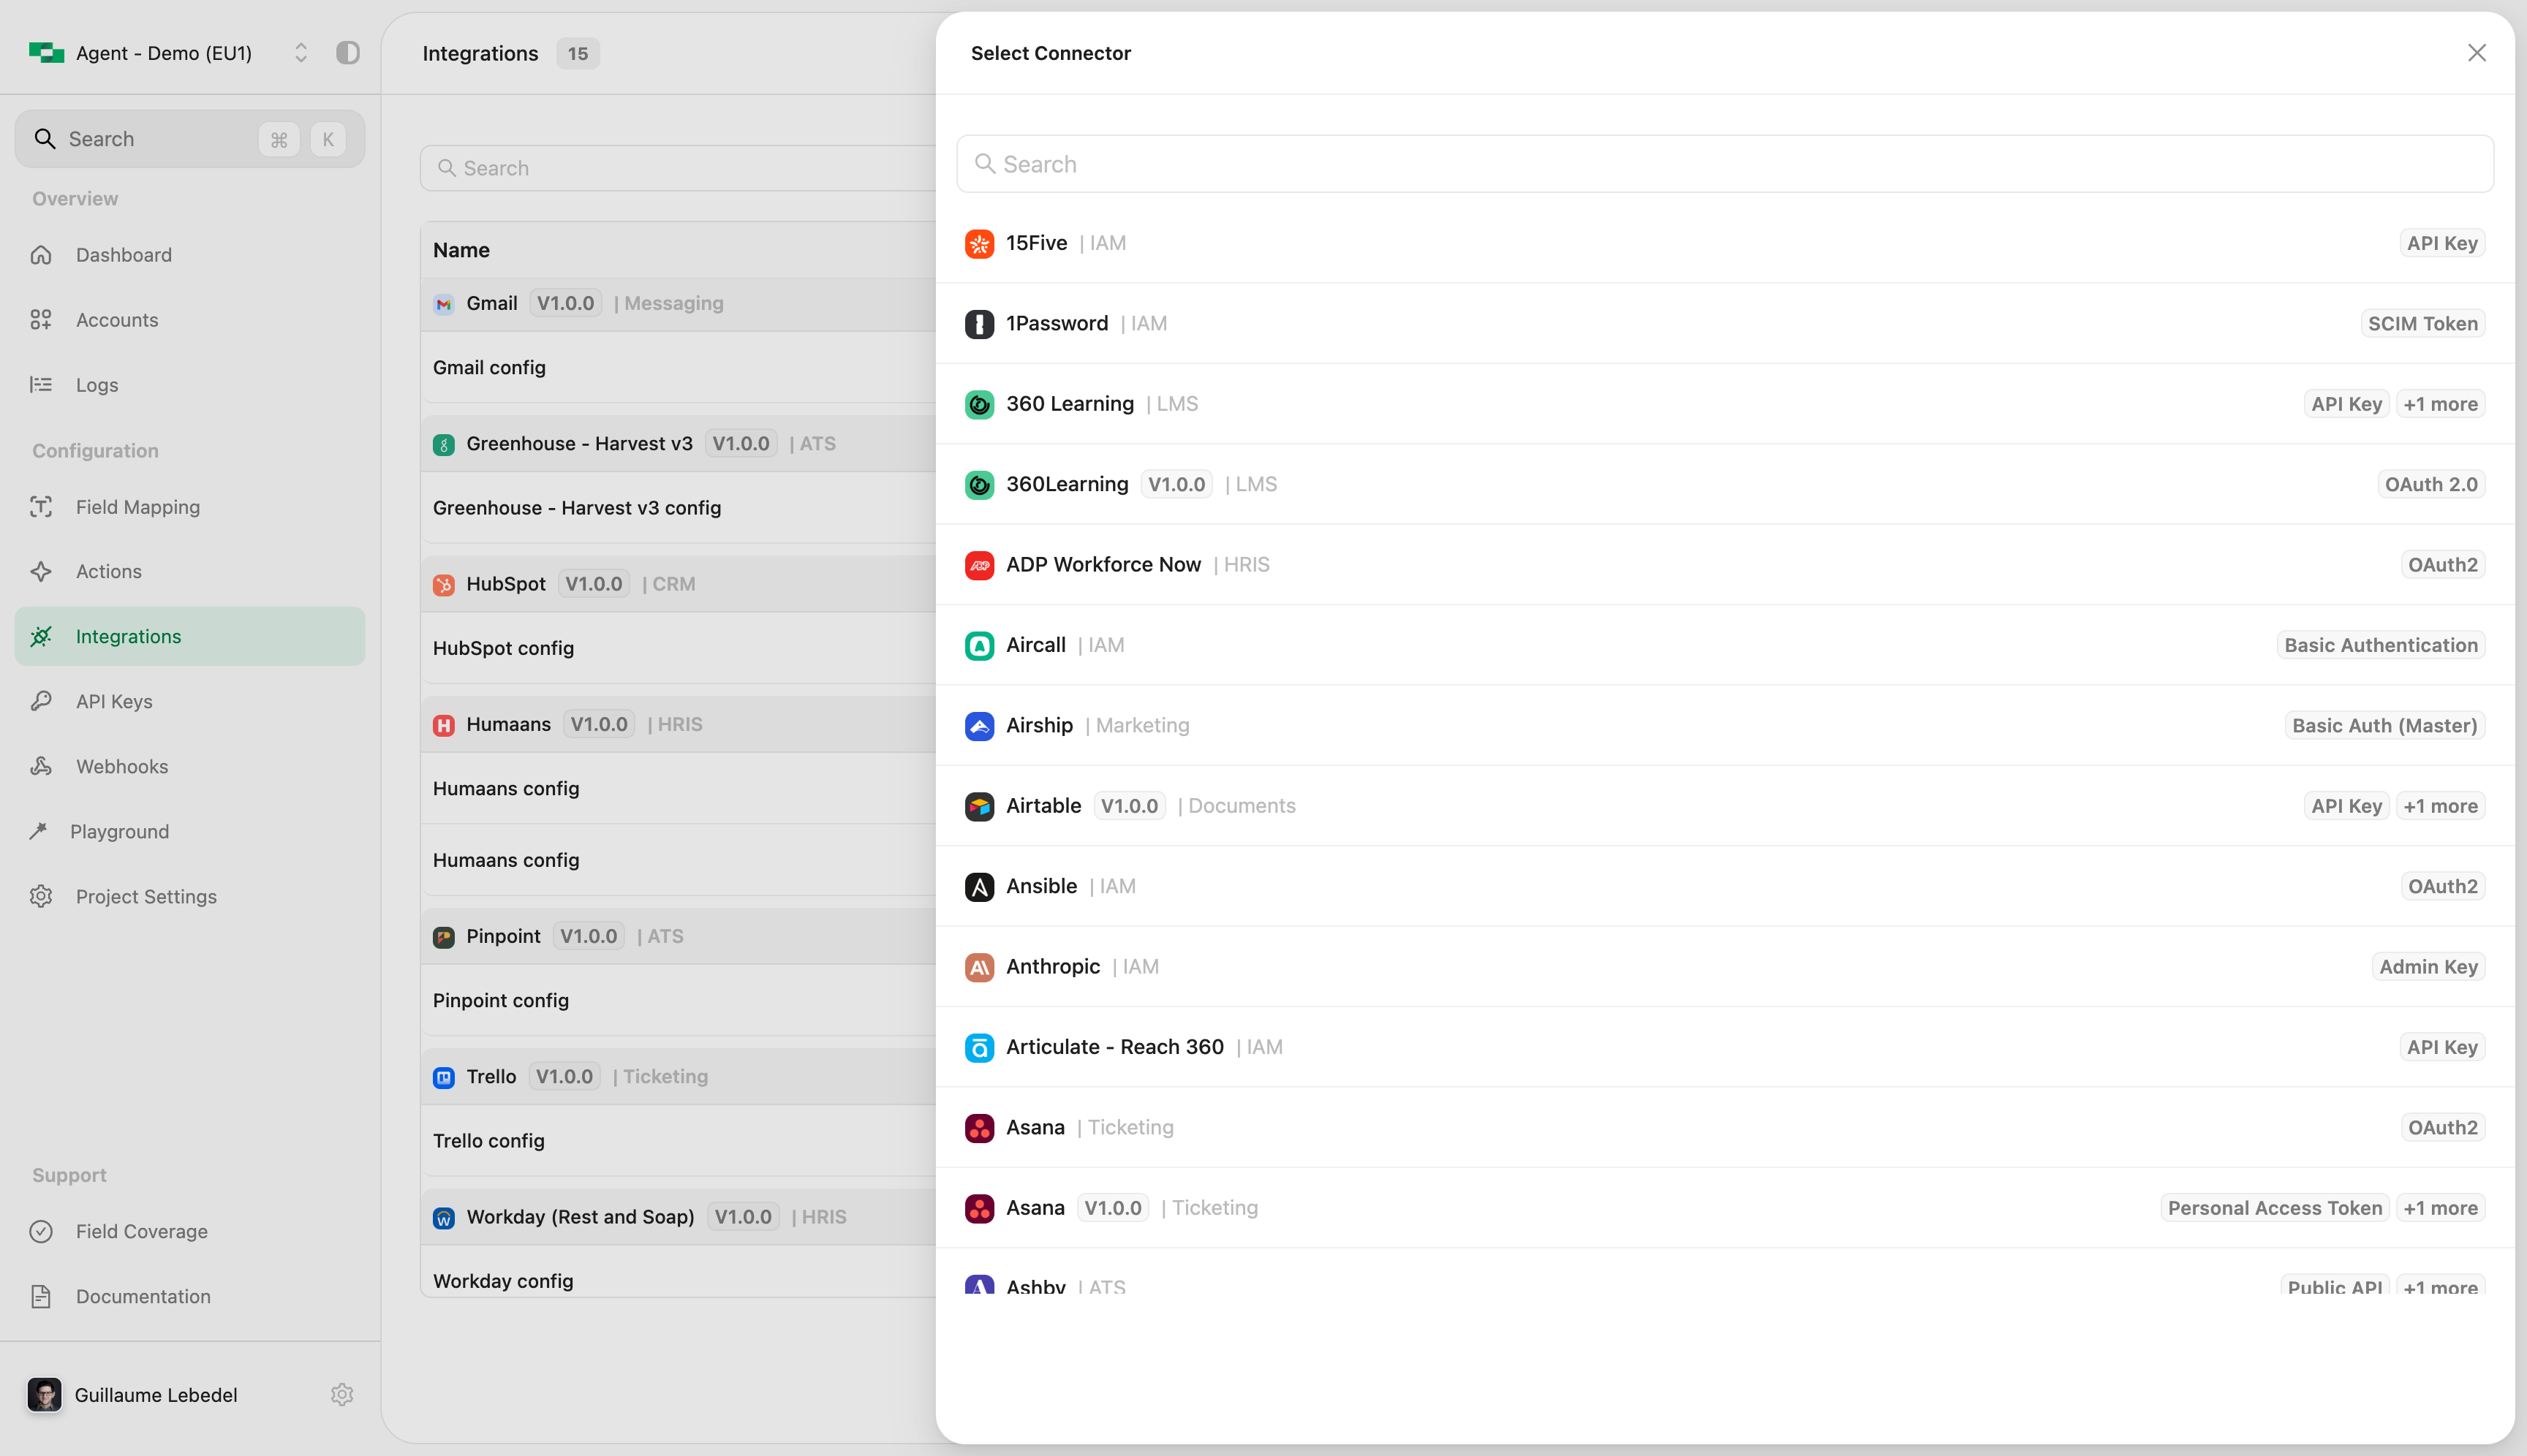Screen dimensions: 2527x1456
Task: Expand '+1 more' auth options for 360 Learning
Action: tap(2440, 404)
